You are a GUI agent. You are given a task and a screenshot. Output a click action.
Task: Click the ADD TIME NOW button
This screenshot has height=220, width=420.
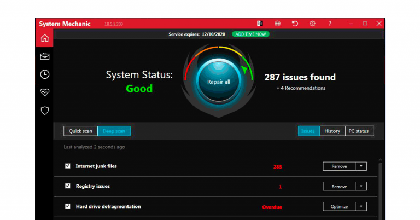pyautogui.click(x=250, y=34)
